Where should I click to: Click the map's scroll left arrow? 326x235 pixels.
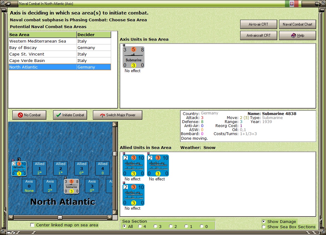[x=11, y=217]
